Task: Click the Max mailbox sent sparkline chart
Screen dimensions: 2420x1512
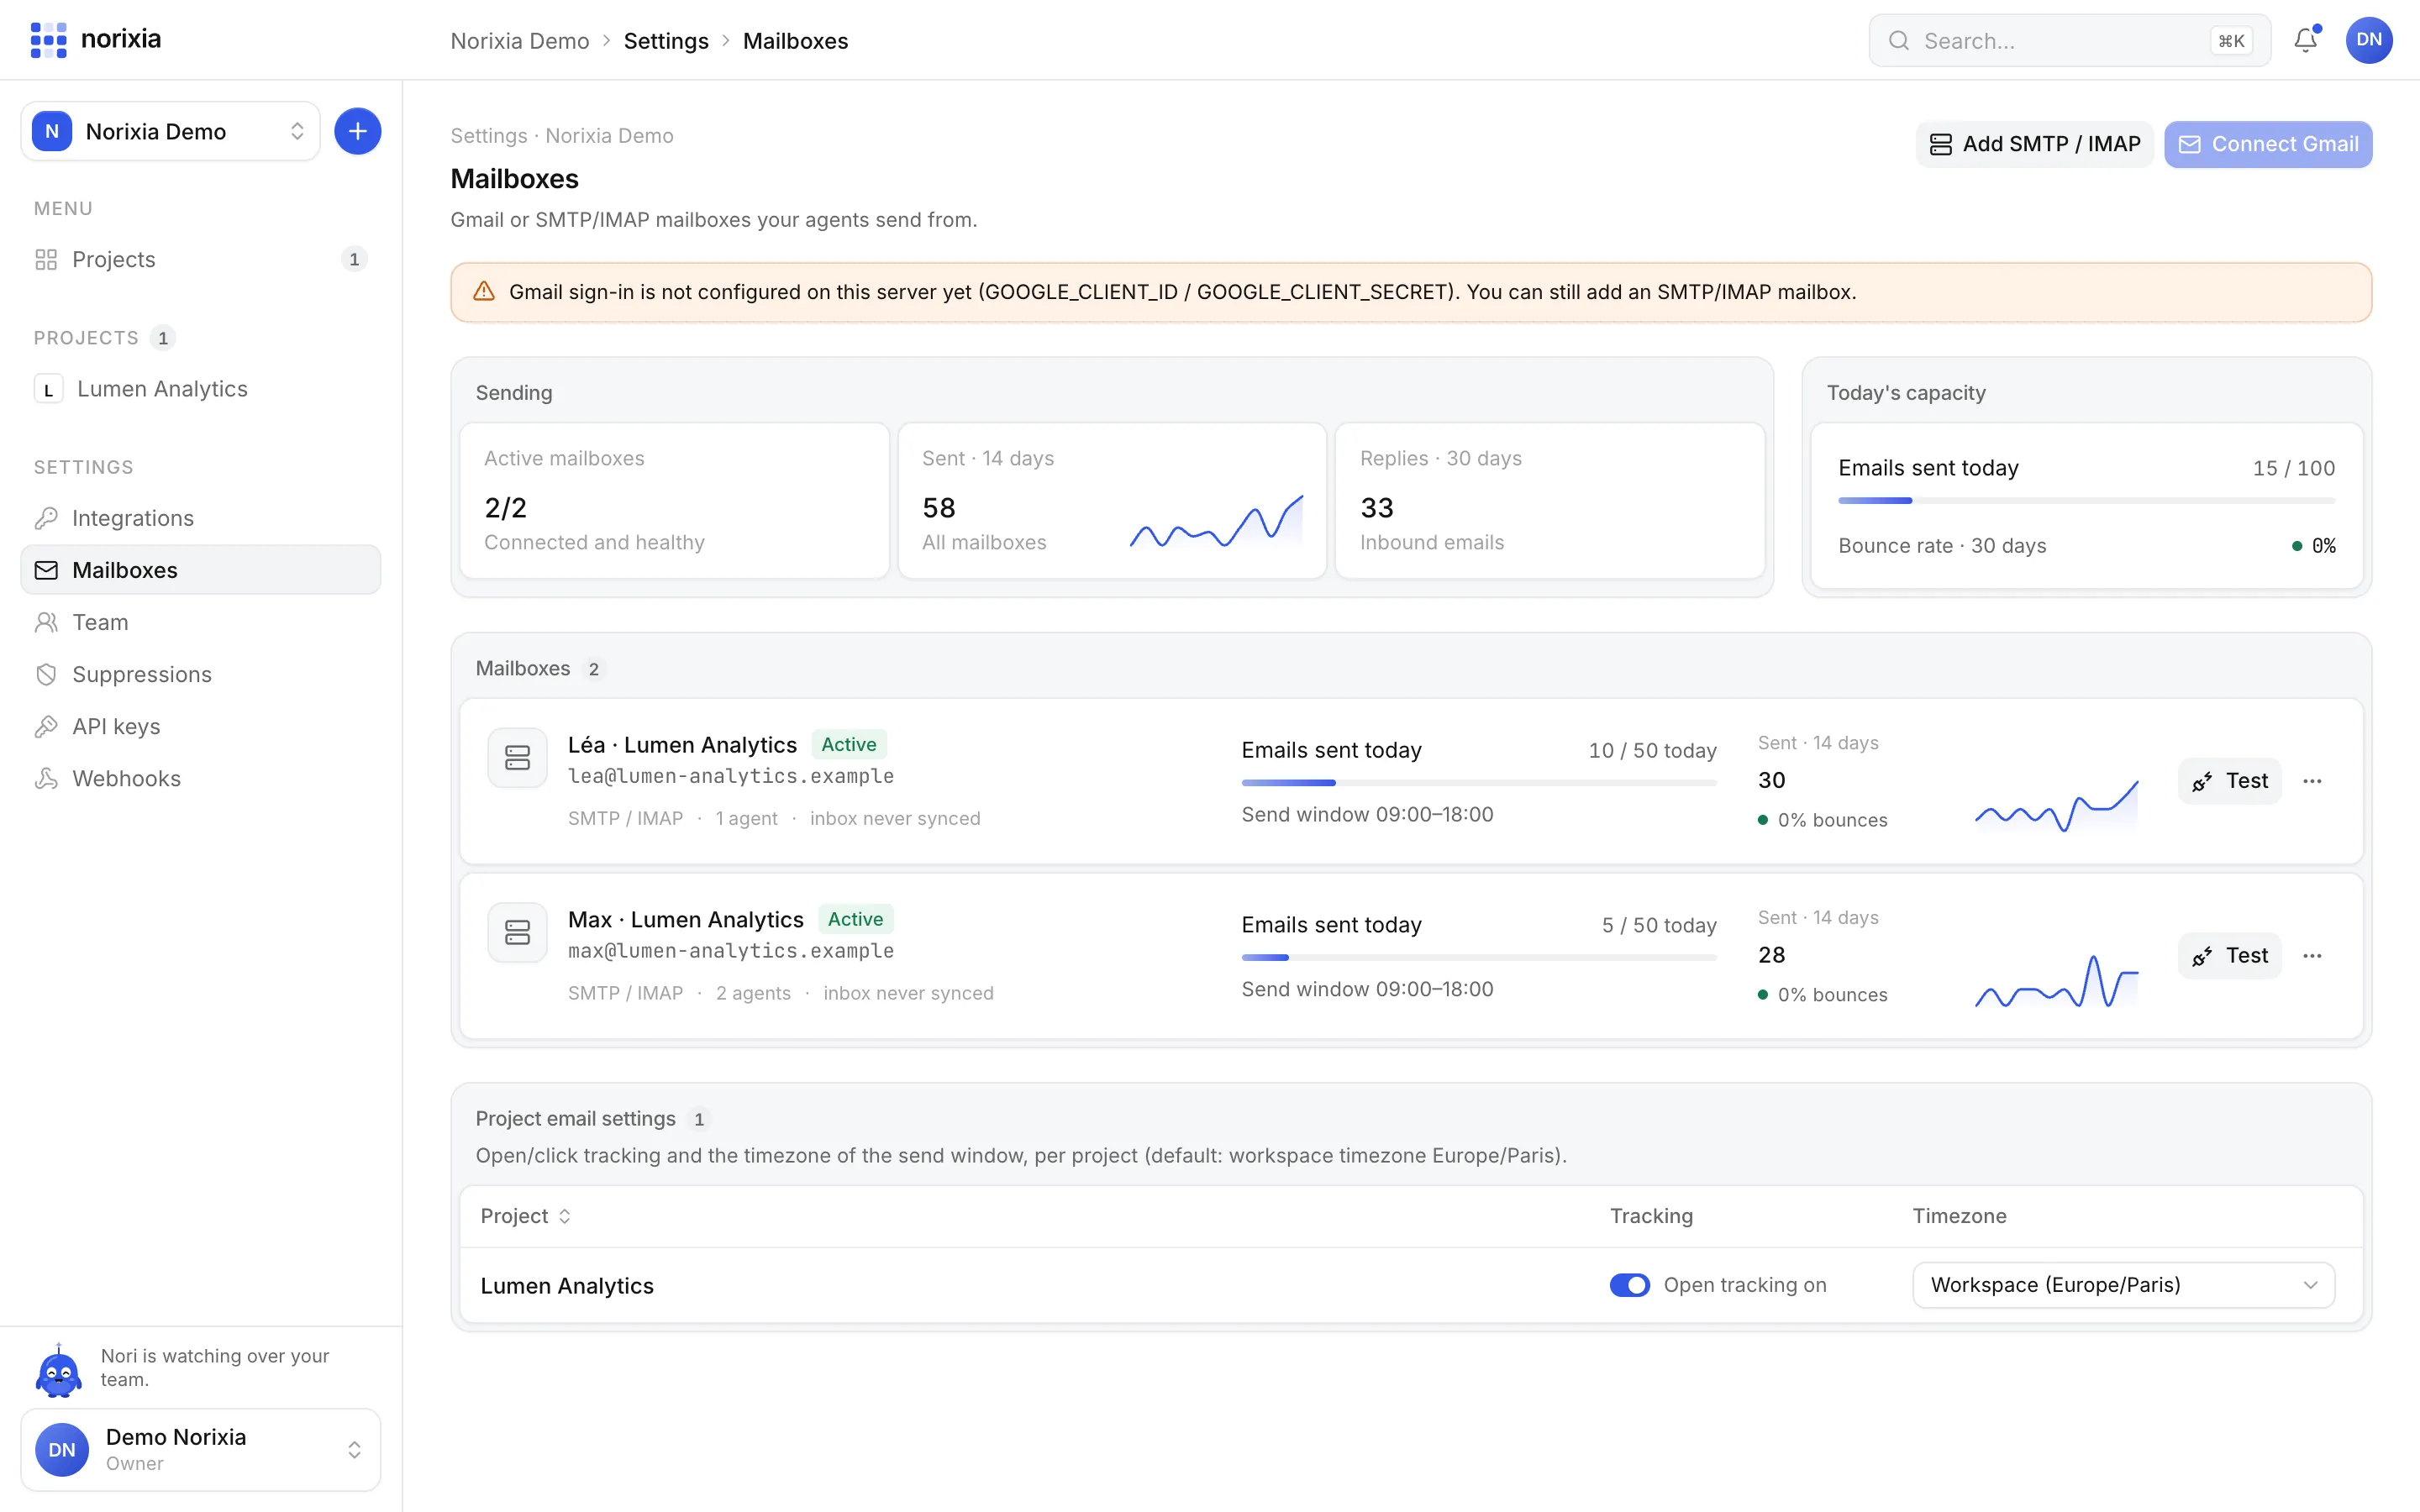Action: (x=2056, y=981)
